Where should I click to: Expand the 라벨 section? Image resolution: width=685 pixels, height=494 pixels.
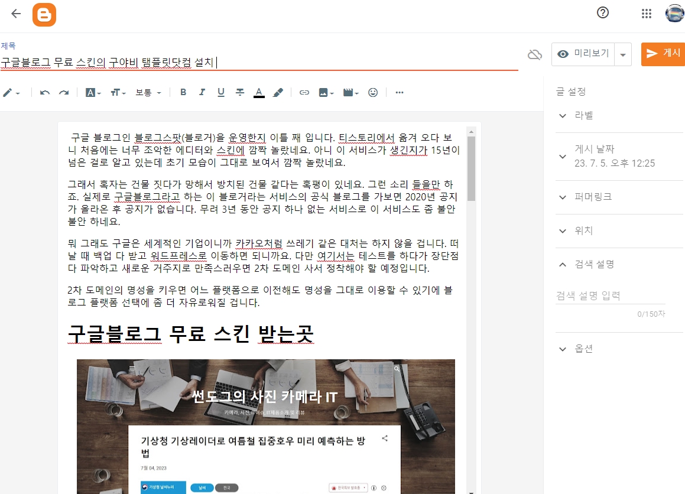pos(619,116)
